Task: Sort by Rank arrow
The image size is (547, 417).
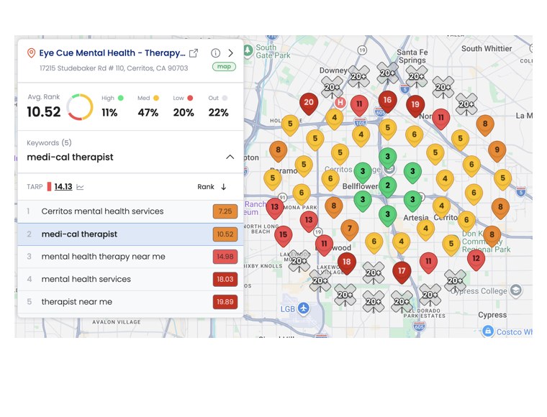Action: coord(224,187)
